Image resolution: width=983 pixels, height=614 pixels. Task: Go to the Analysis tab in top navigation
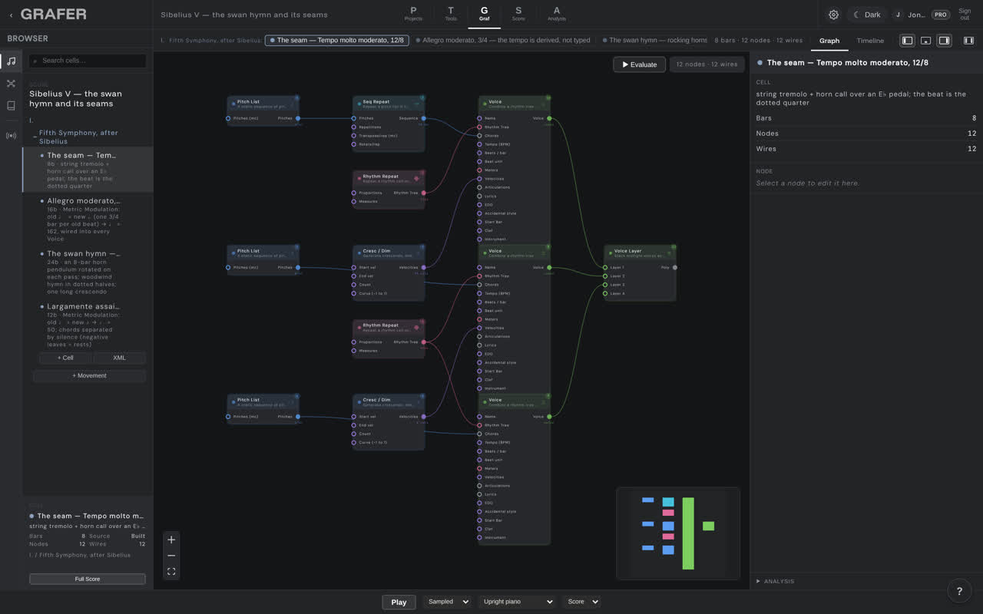pyautogui.click(x=557, y=14)
